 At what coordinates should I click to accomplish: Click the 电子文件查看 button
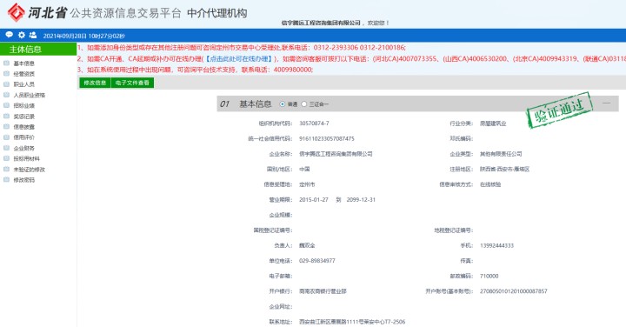pos(132,83)
